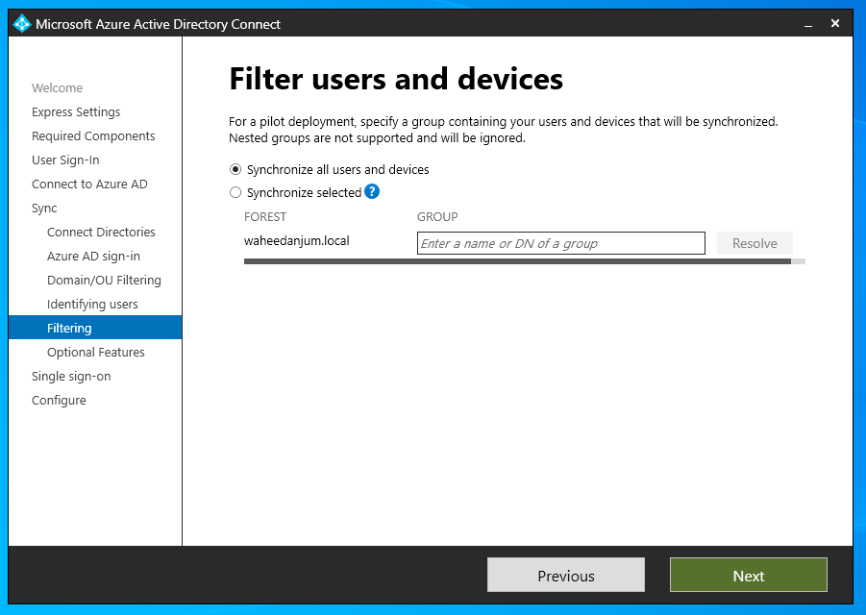Open the User Sign-In step
Image resolution: width=866 pixels, height=615 pixels.
(x=65, y=160)
